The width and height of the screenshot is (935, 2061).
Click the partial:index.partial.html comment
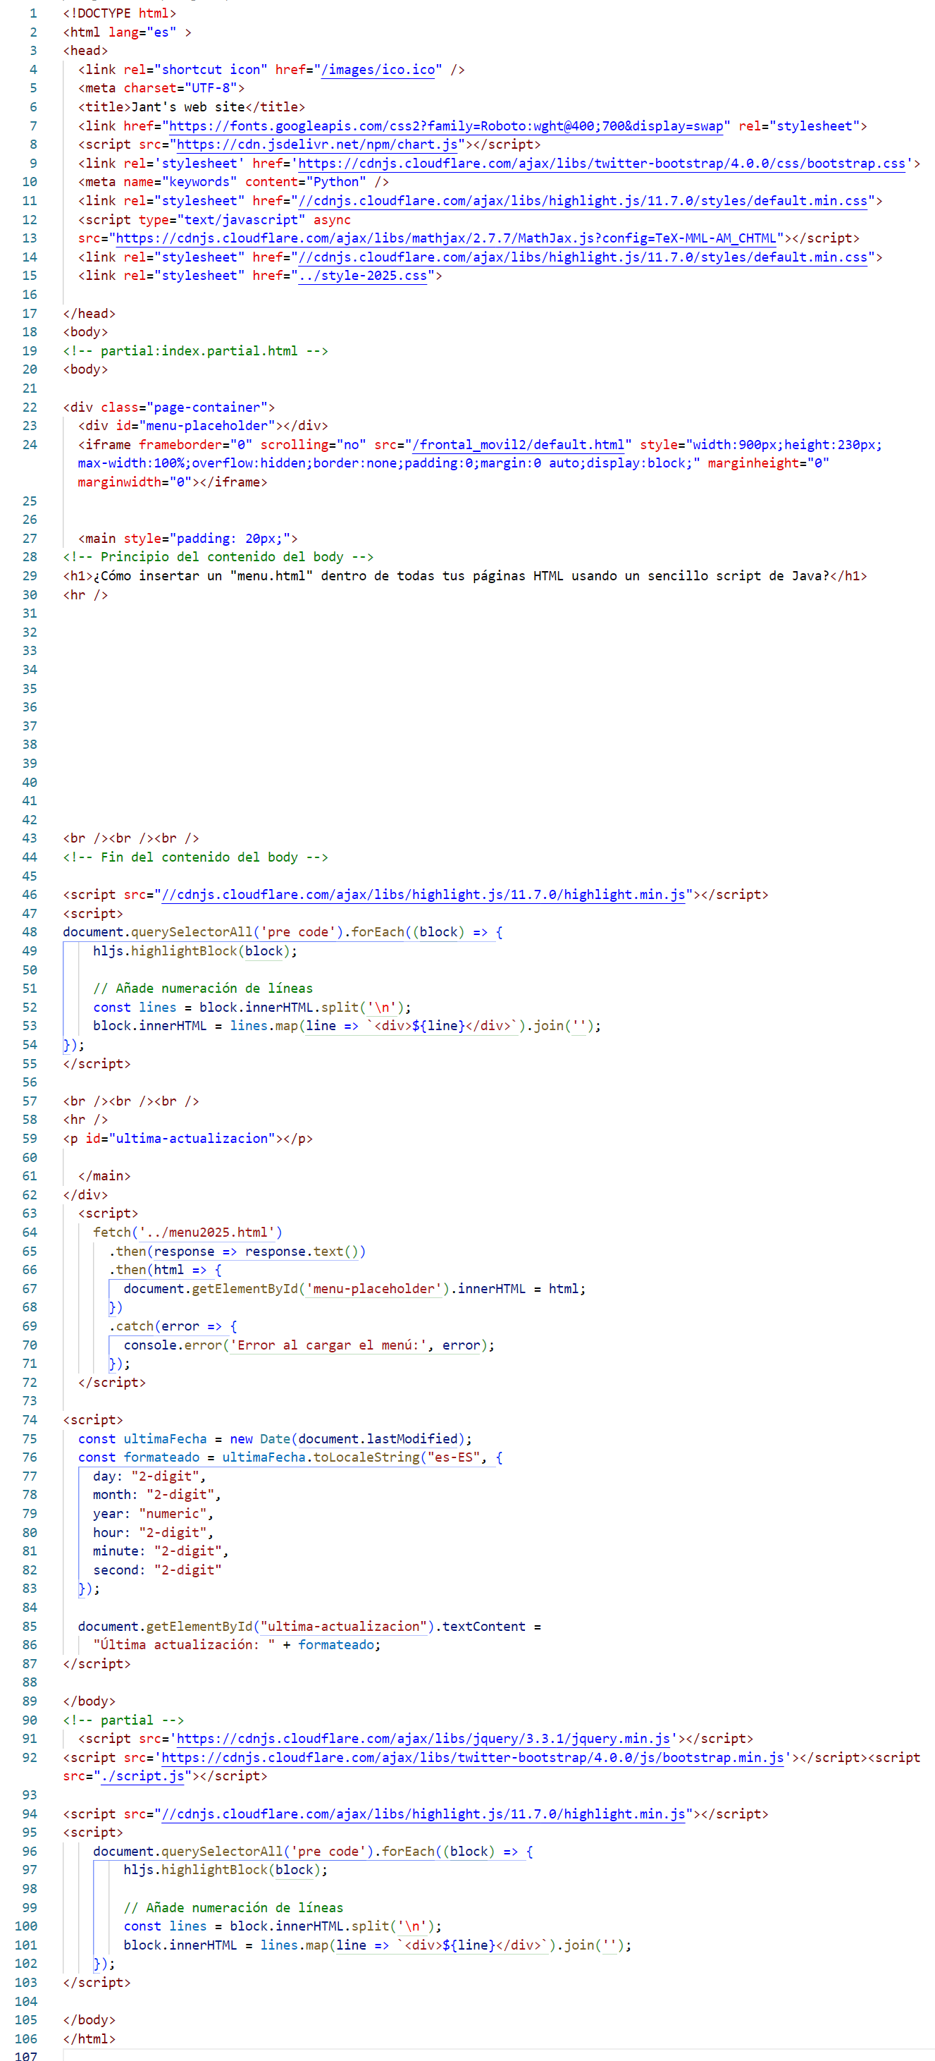(x=196, y=350)
